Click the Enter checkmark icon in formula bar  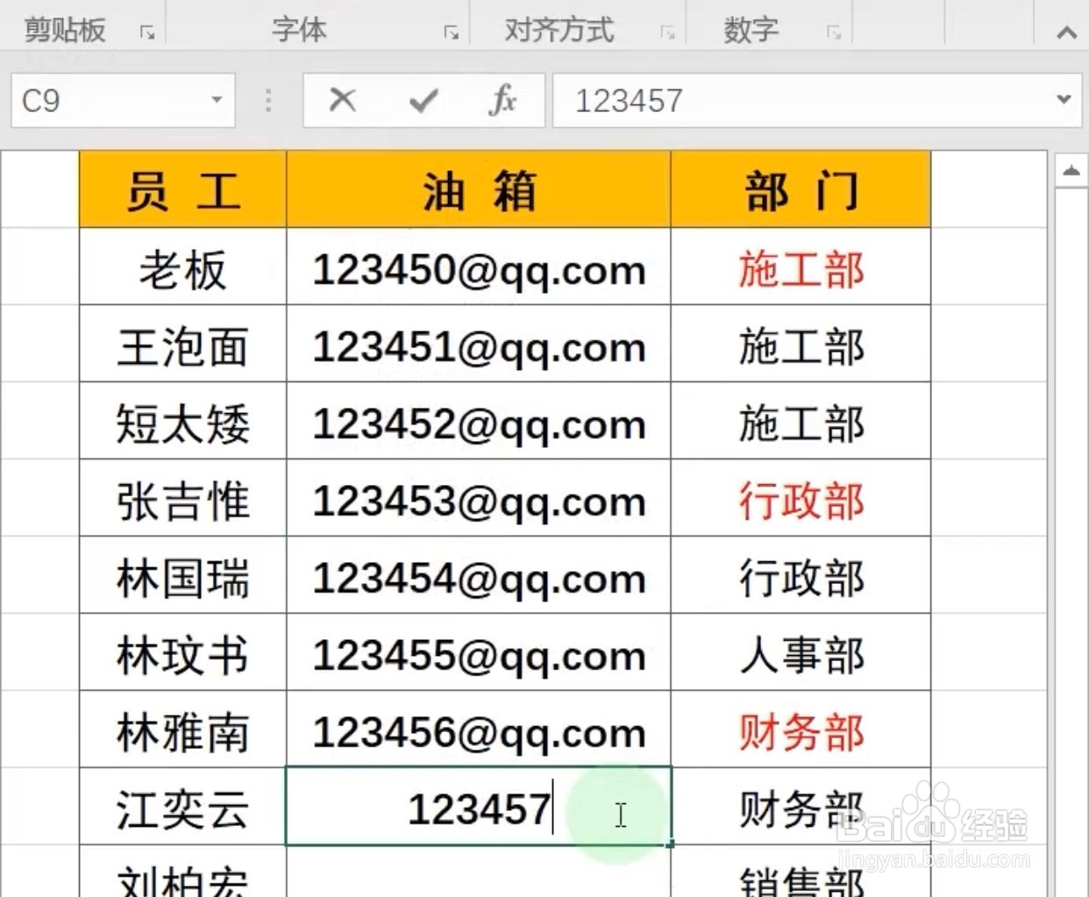click(x=422, y=100)
